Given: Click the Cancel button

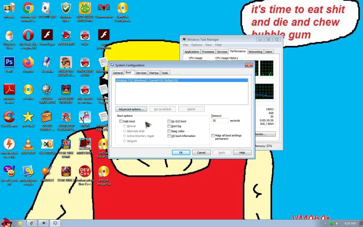Looking at the screenshot, I should pyautogui.click(x=201, y=153).
